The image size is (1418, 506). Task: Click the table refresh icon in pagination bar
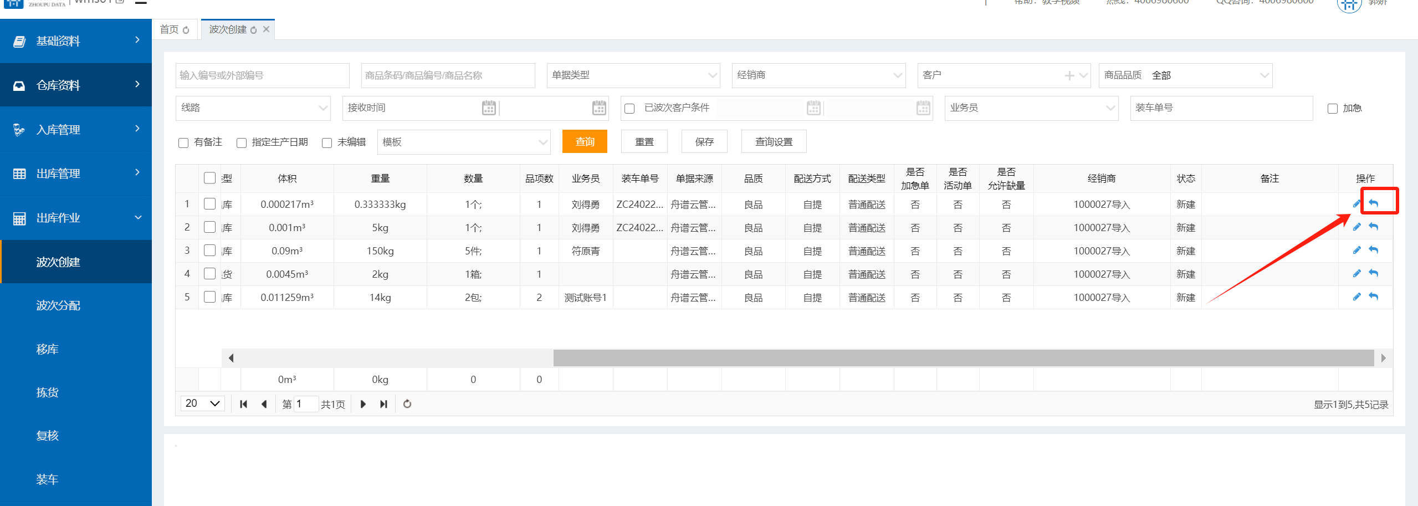(407, 404)
